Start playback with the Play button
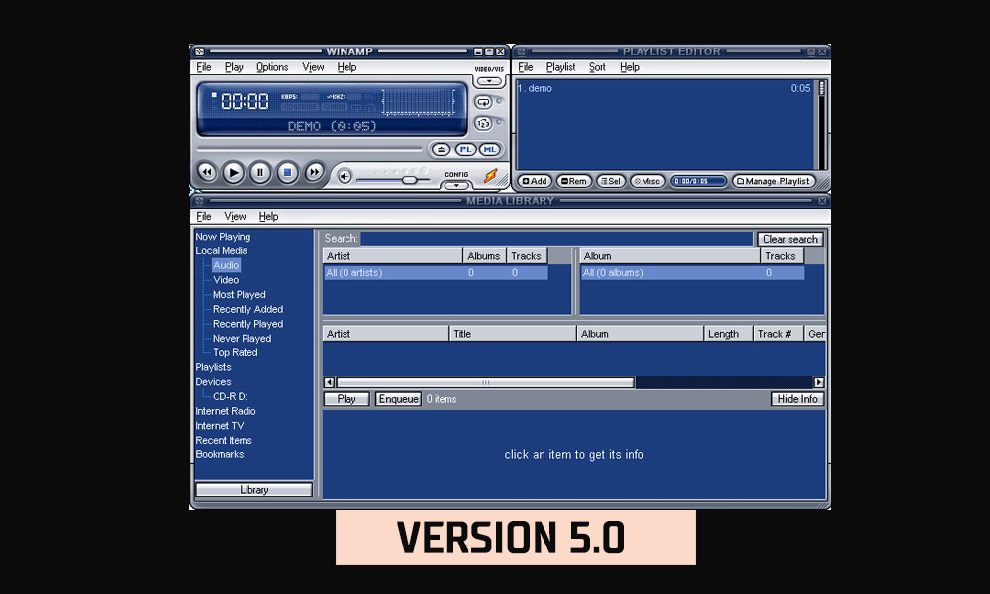990x594 pixels. (233, 172)
